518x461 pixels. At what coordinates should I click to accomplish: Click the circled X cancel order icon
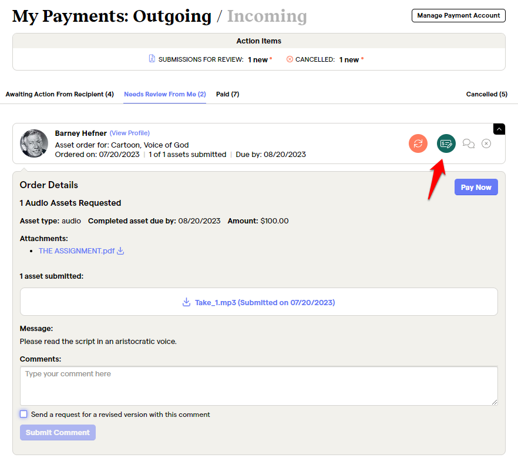tap(486, 143)
